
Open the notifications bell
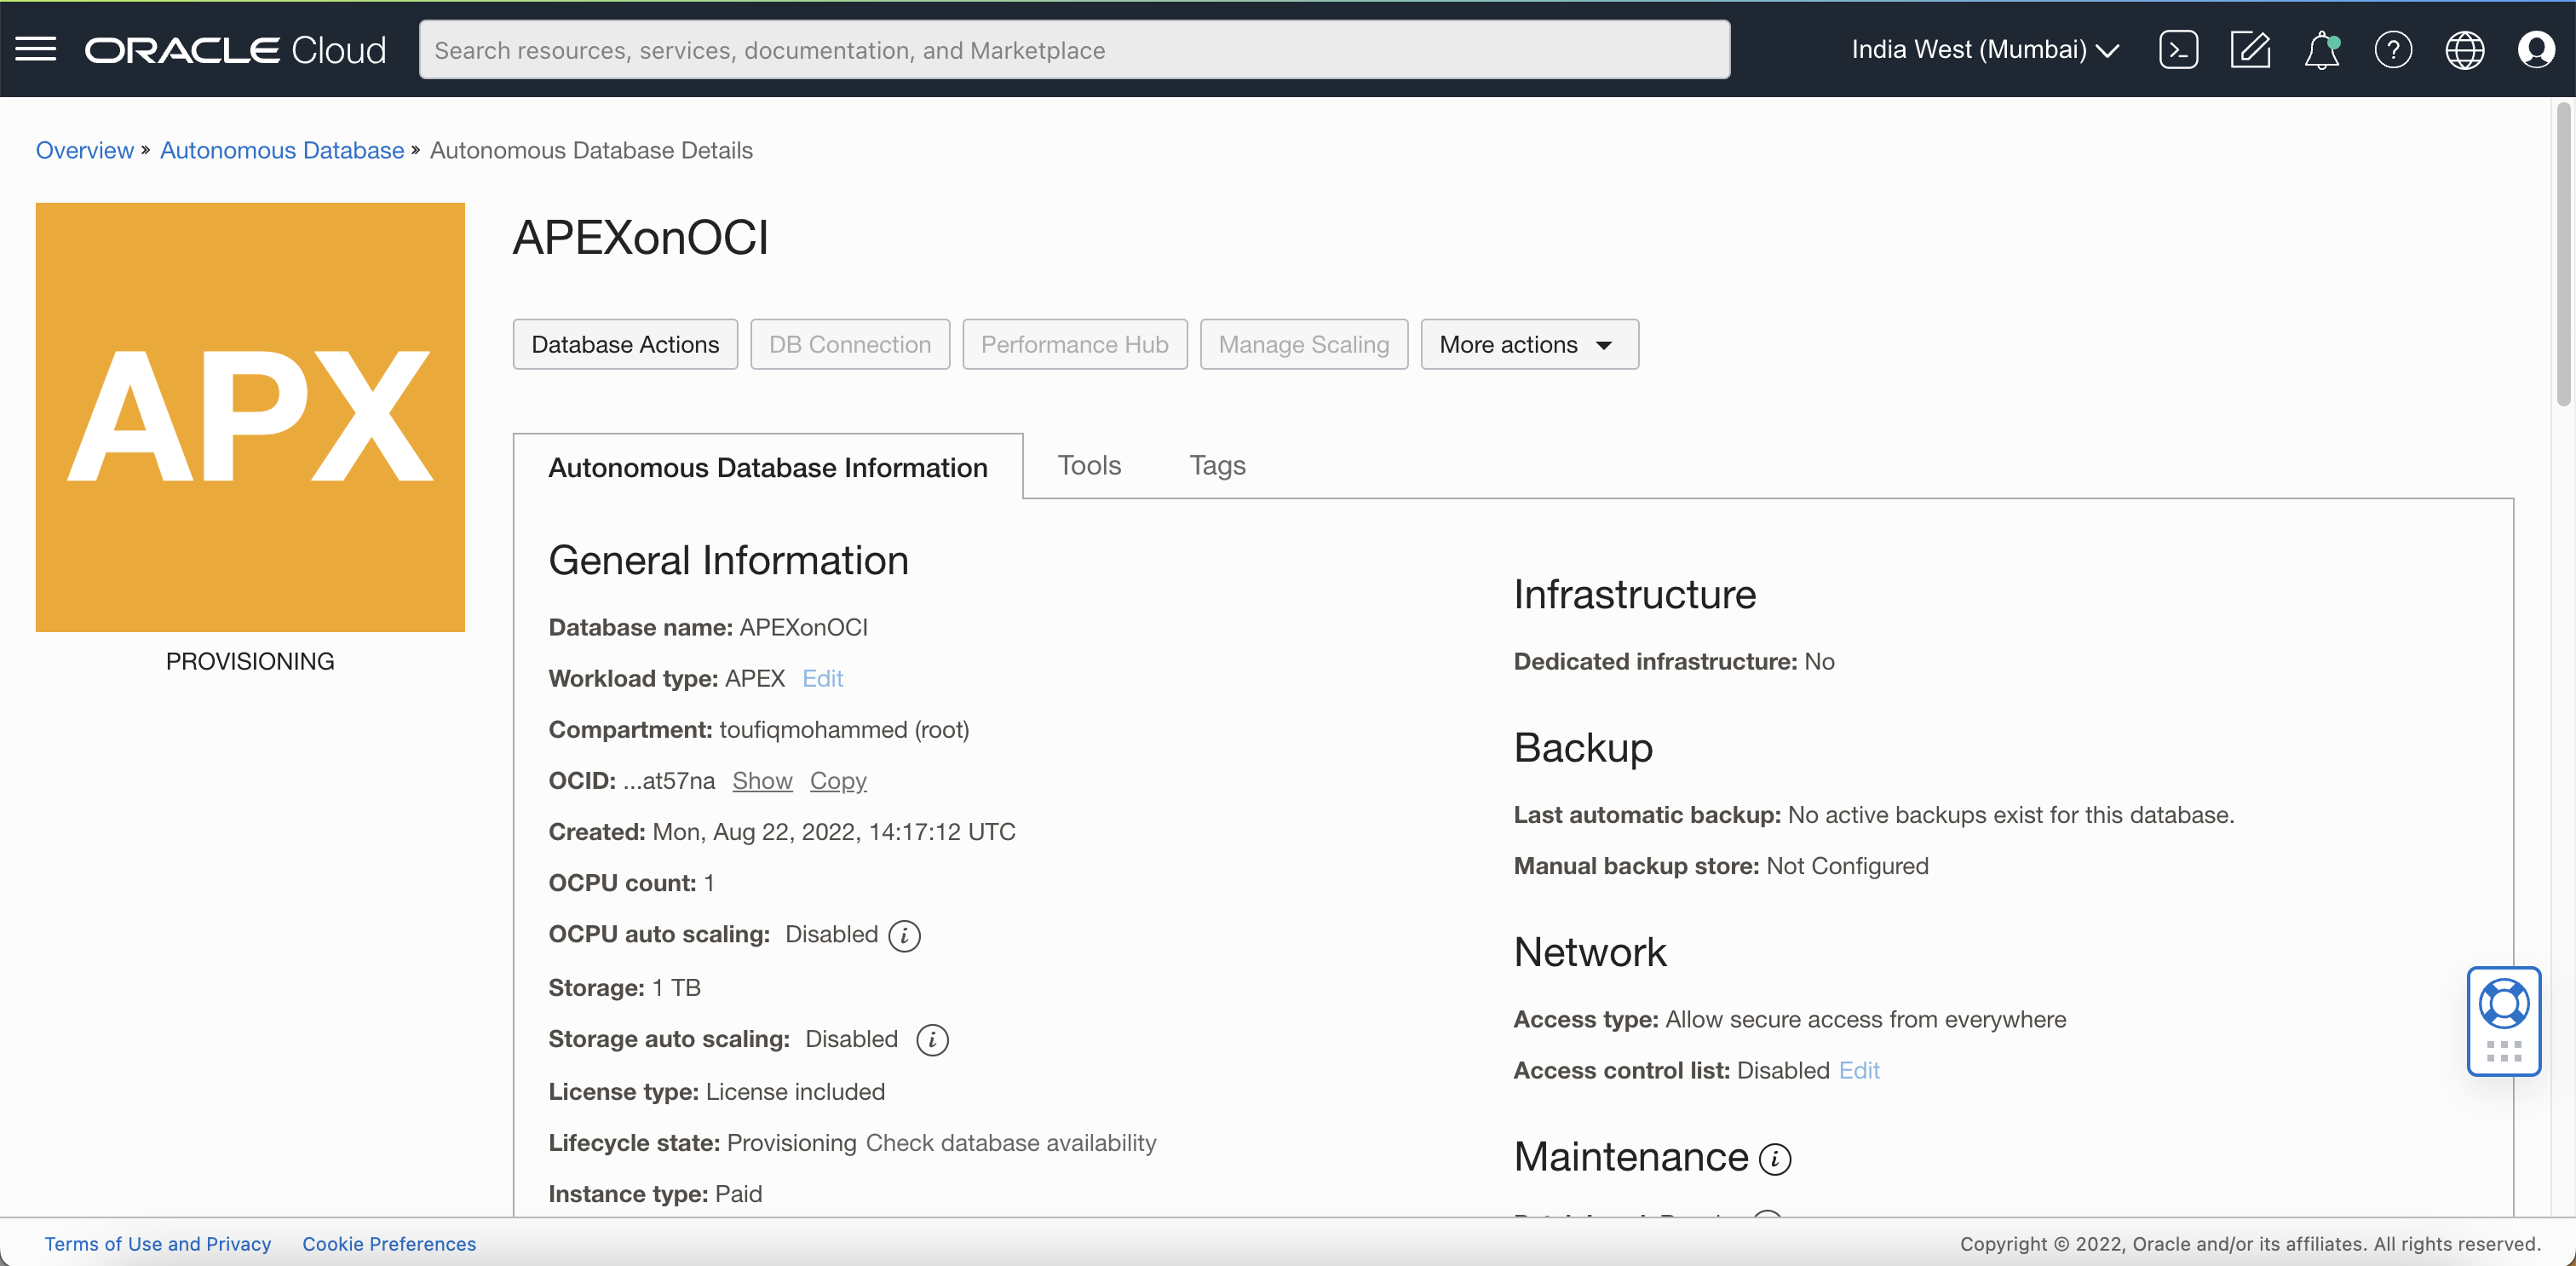click(x=2321, y=49)
